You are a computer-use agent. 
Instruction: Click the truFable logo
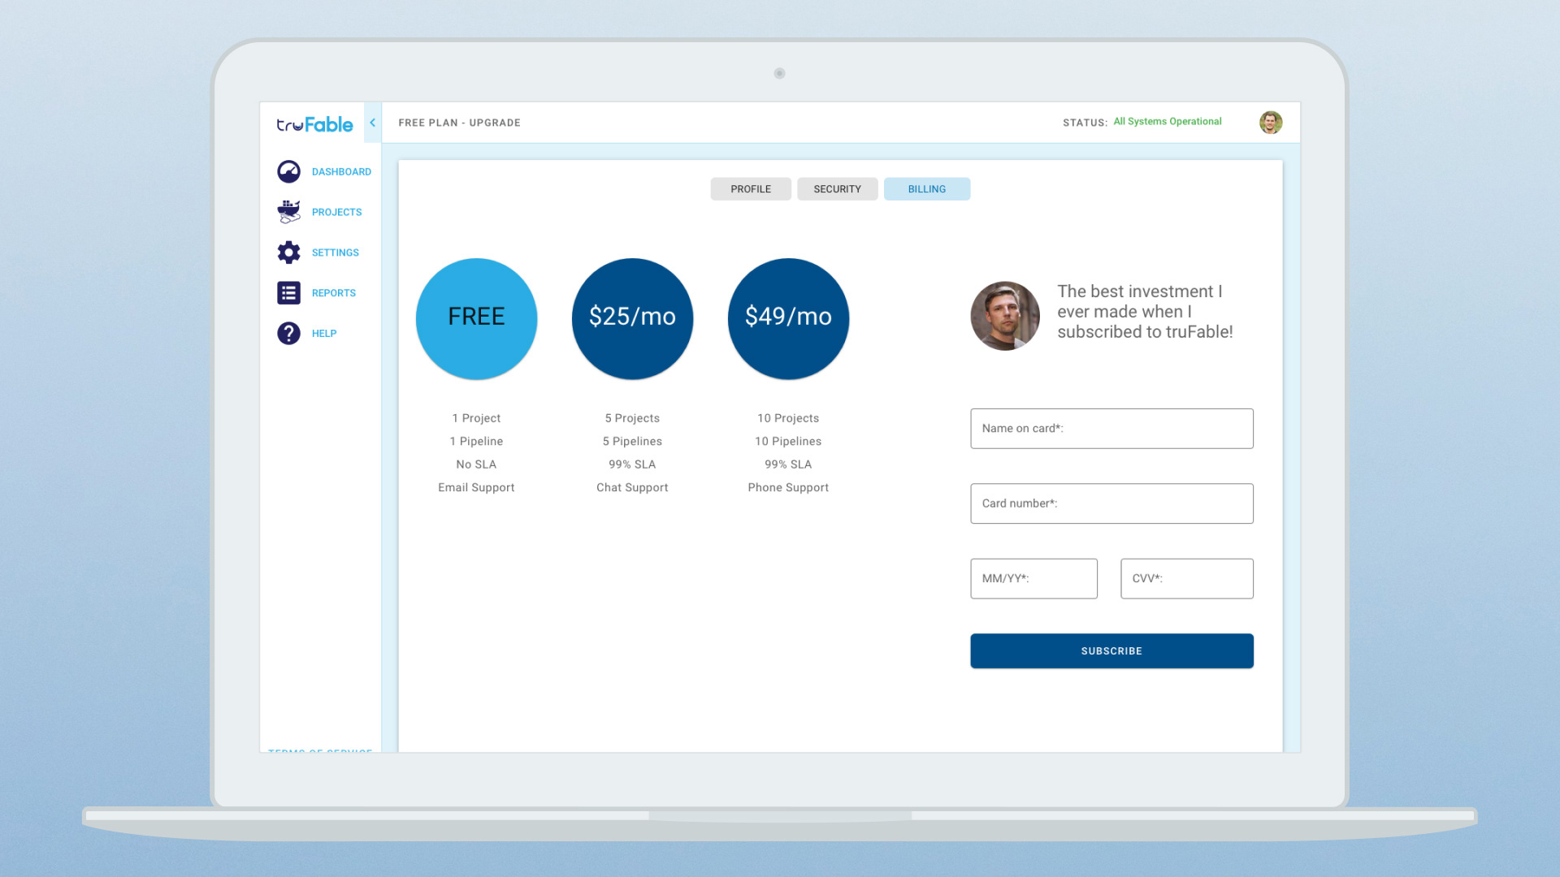point(314,124)
